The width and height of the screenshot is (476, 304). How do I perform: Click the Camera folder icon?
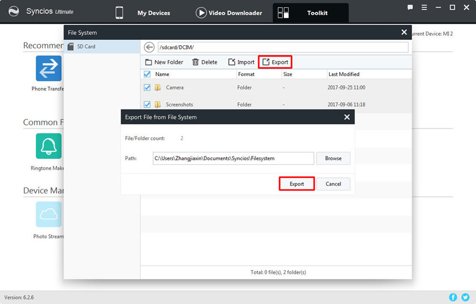(x=158, y=87)
